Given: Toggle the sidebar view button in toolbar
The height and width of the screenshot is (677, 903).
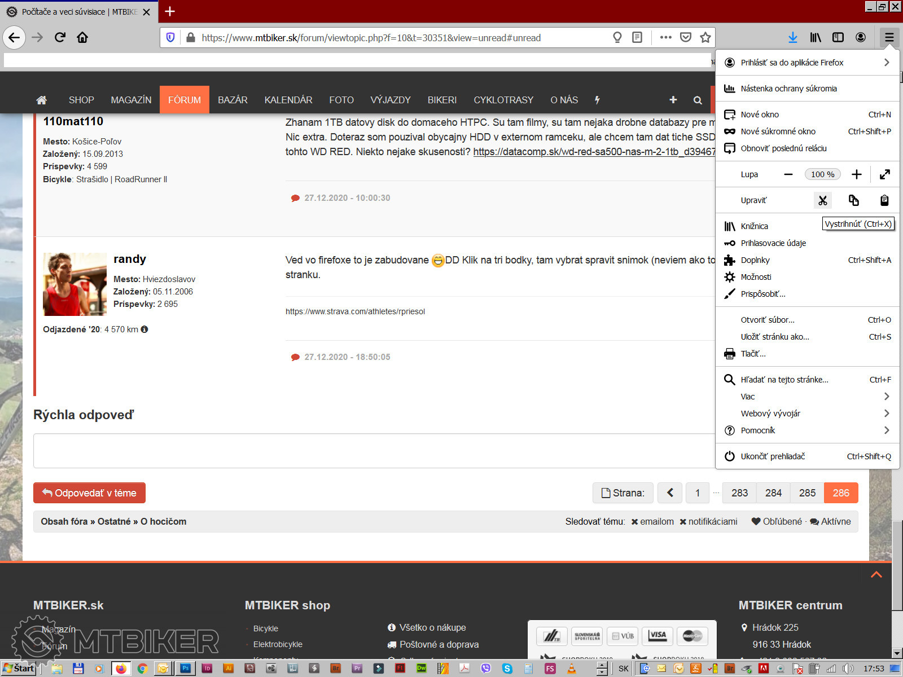Looking at the screenshot, I should coord(838,37).
